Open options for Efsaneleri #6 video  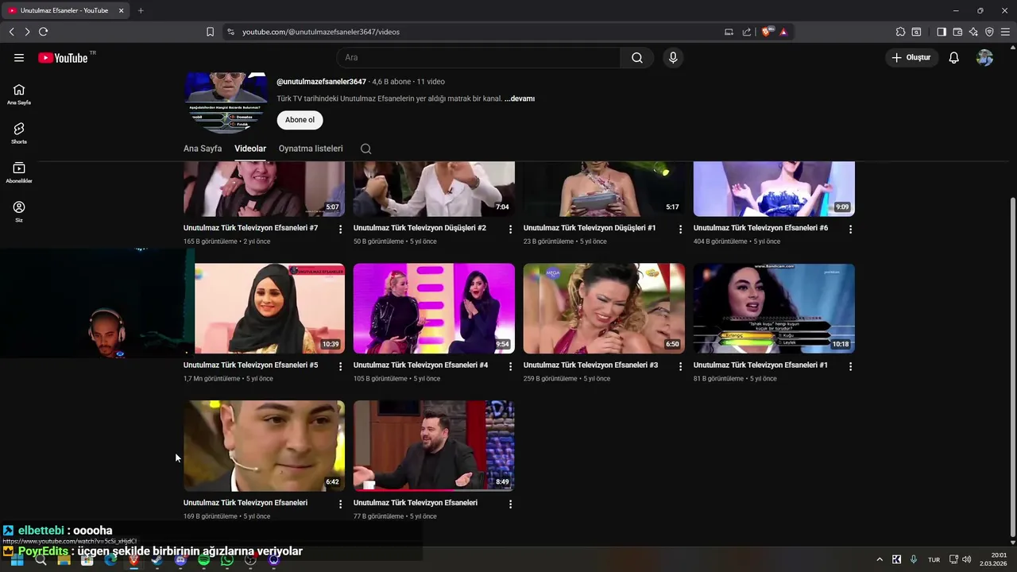pos(850,229)
